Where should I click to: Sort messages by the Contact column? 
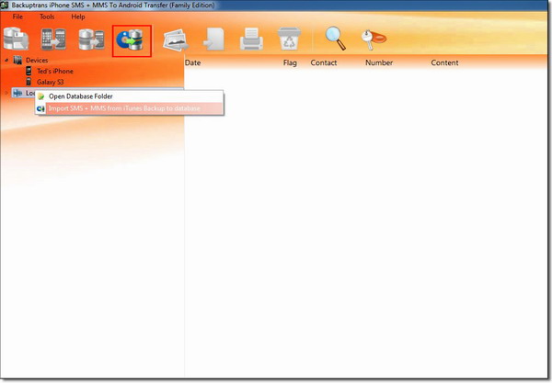(x=324, y=62)
